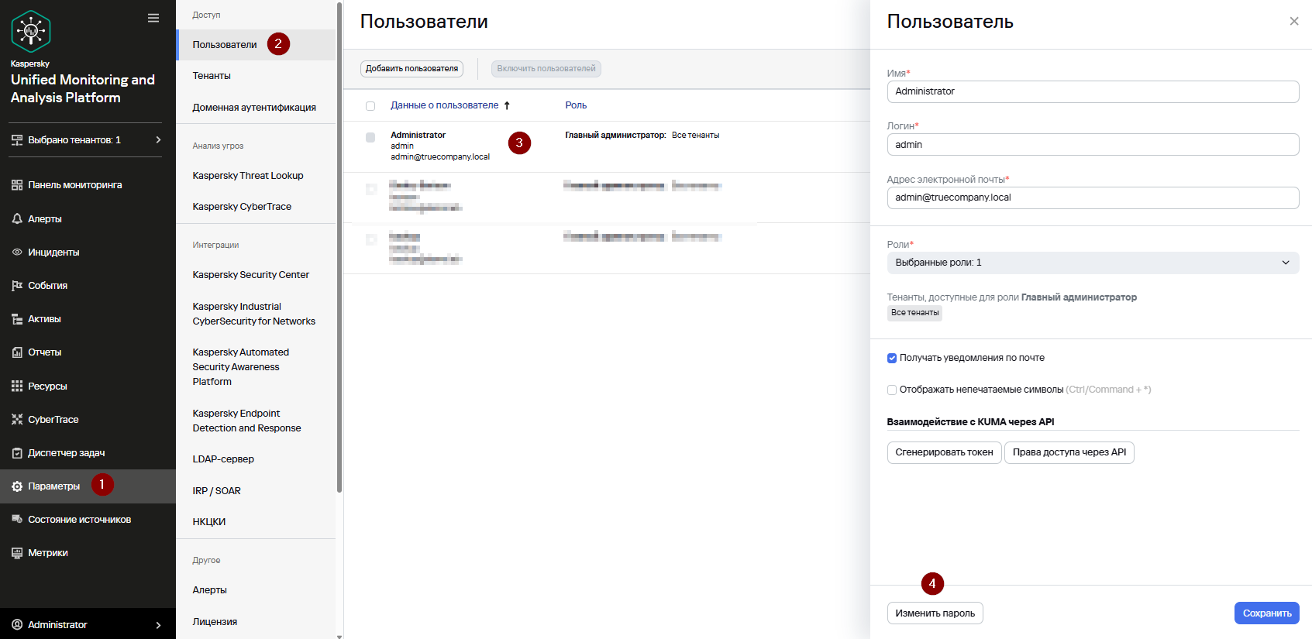Open Метрики section

click(48, 553)
